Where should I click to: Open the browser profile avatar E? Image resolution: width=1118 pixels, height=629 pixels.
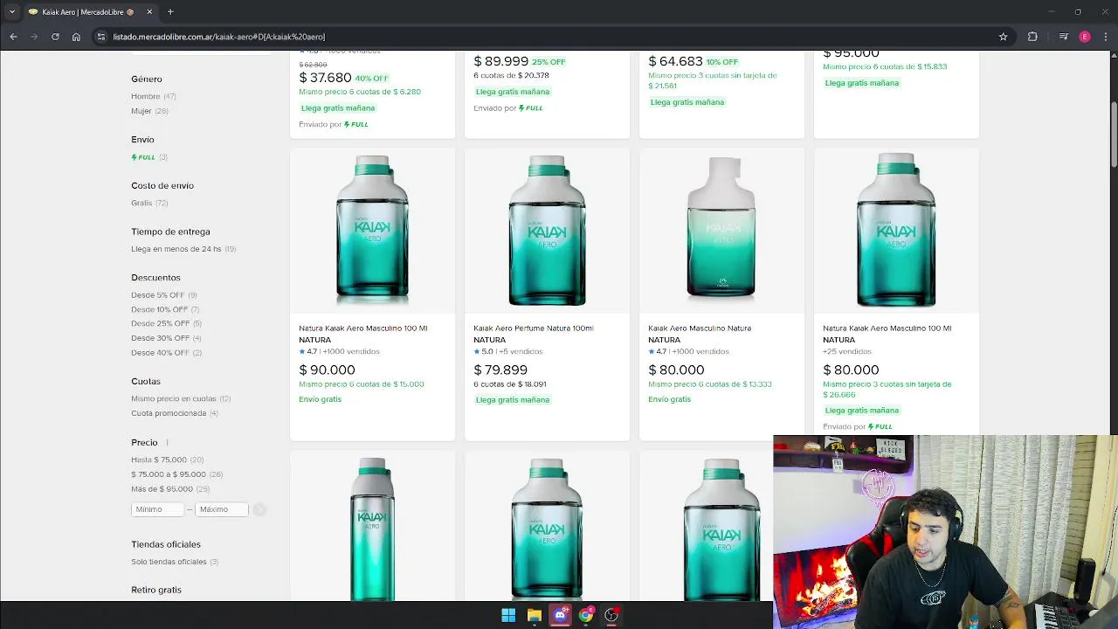click(1085, 37)
